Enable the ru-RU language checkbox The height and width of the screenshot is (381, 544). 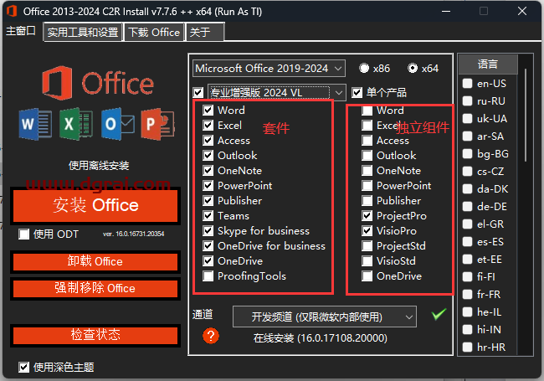pyautogui.click(x=467, y=101)
